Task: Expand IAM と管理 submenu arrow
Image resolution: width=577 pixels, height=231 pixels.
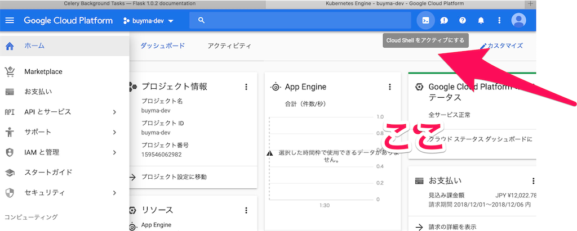Action: 114,152
